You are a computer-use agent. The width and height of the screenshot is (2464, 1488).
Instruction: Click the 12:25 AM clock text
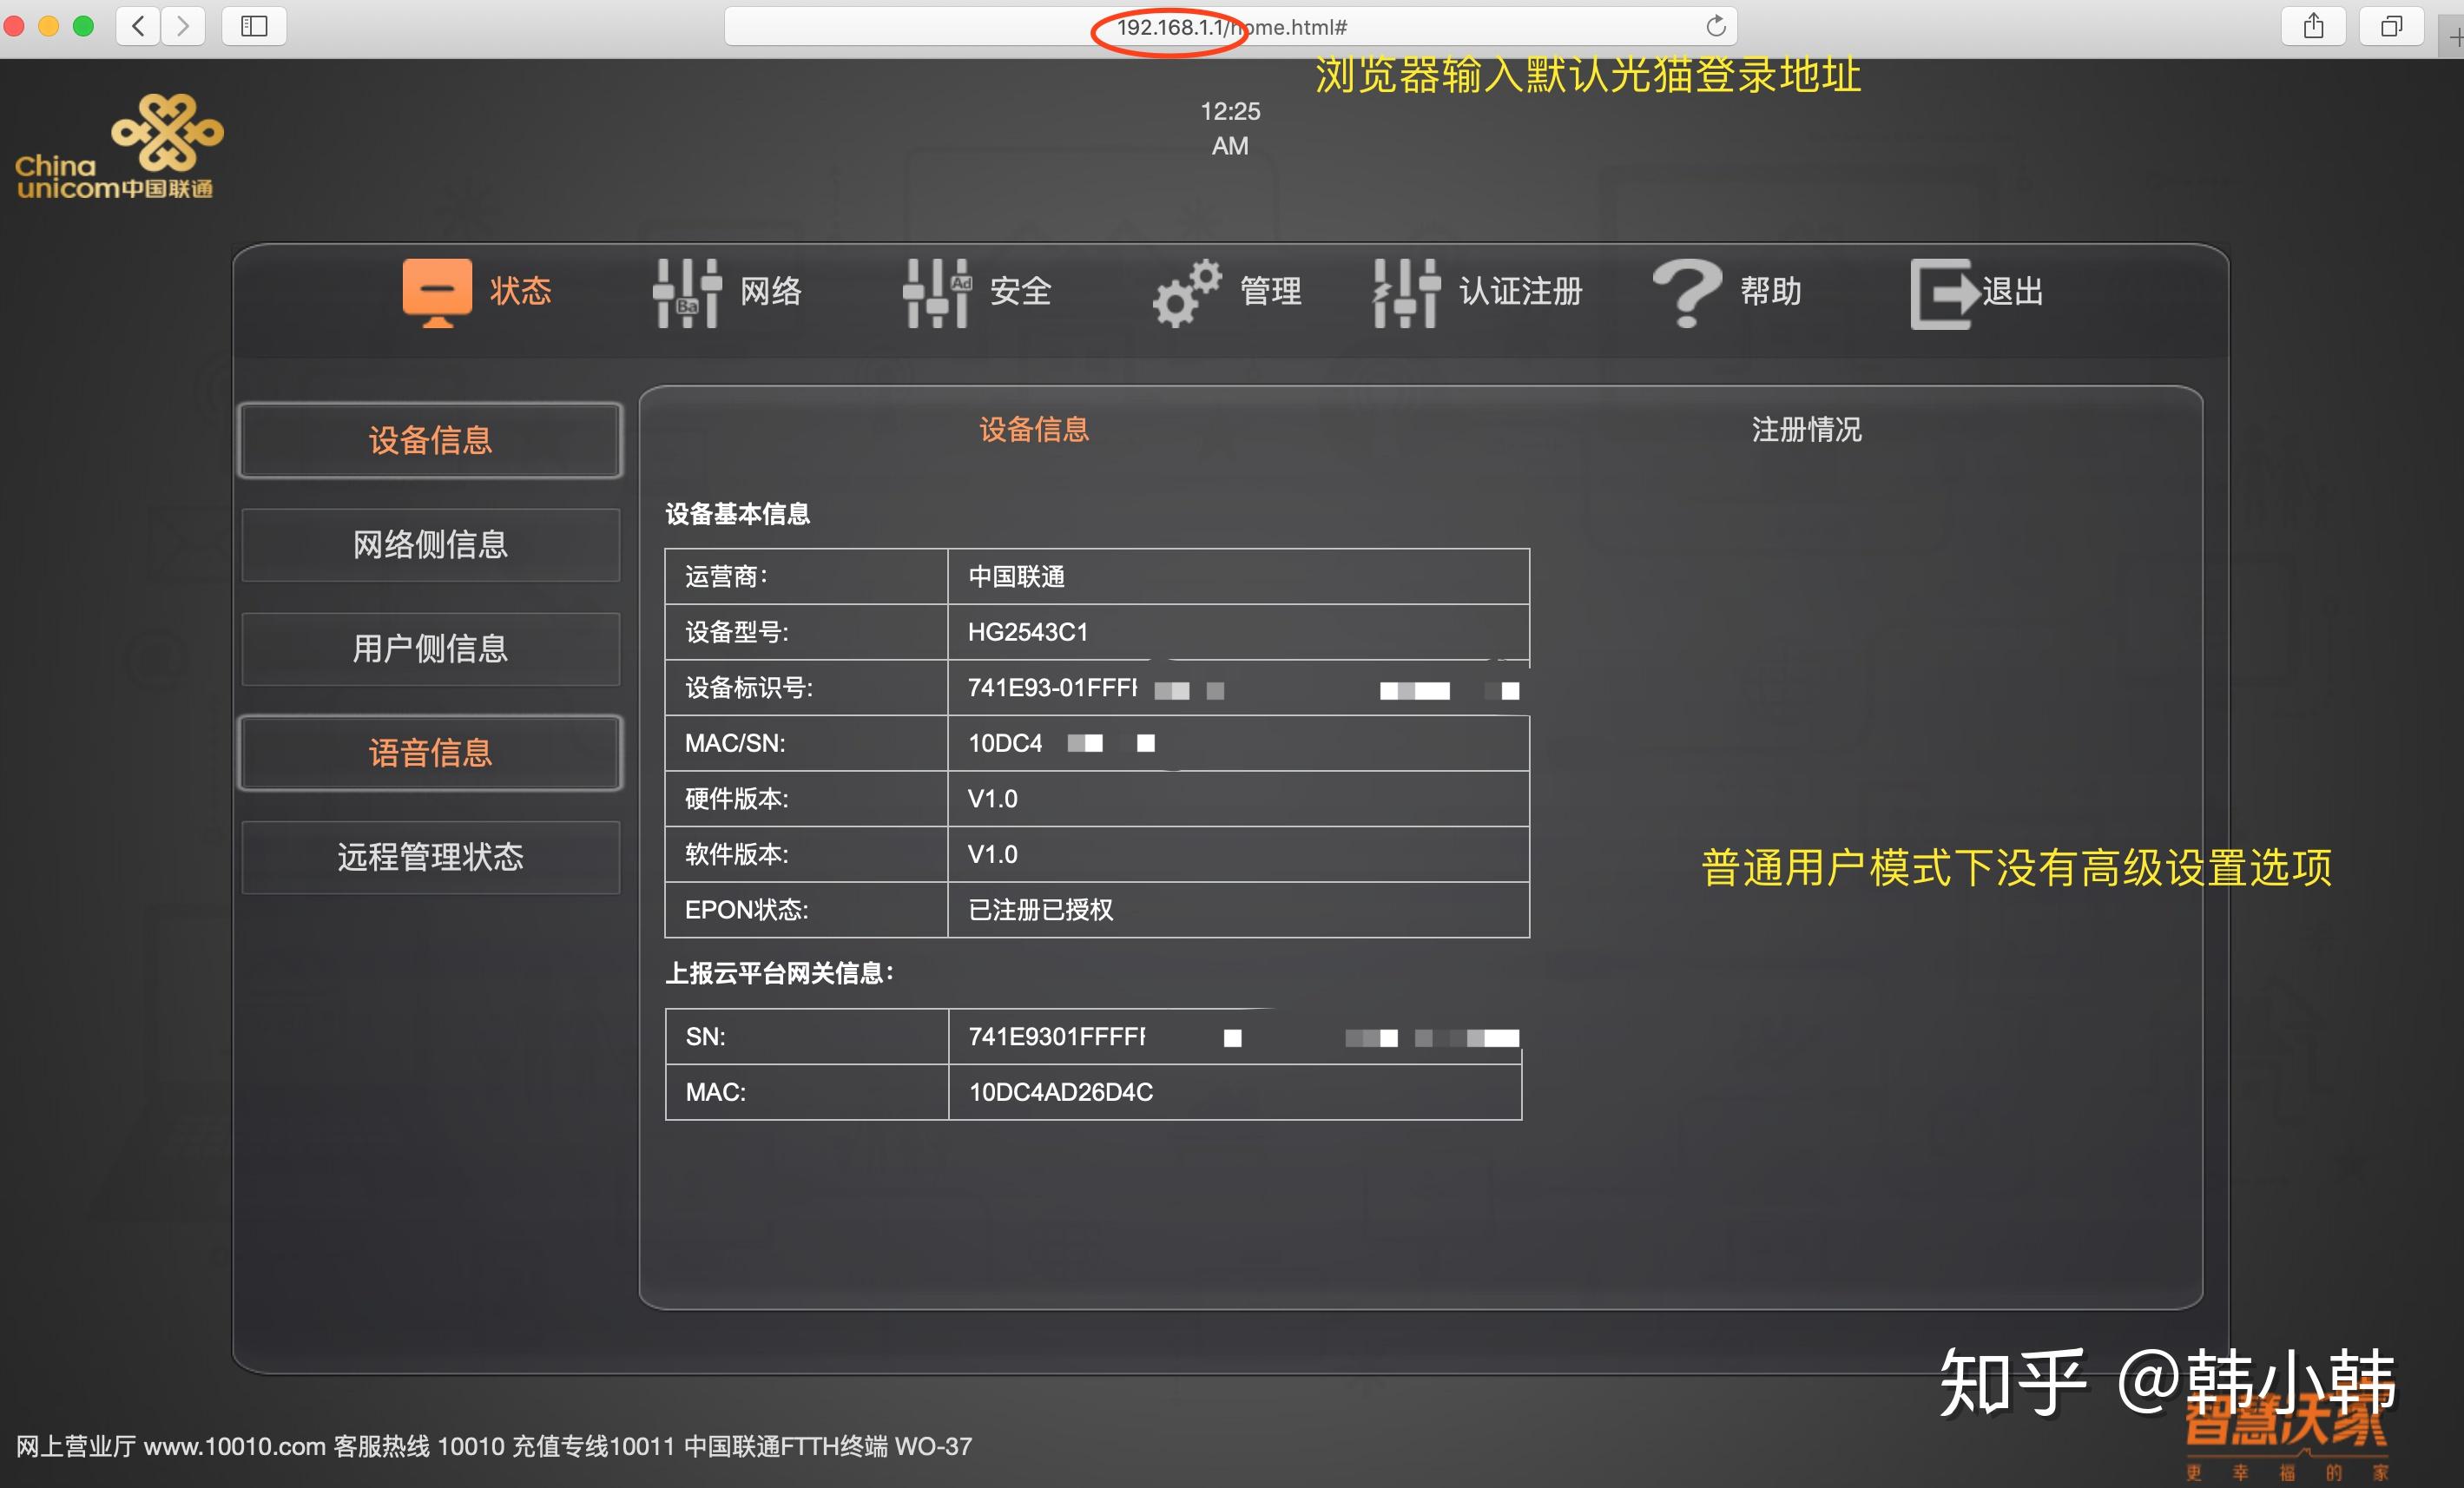[x=1230, y=128]
